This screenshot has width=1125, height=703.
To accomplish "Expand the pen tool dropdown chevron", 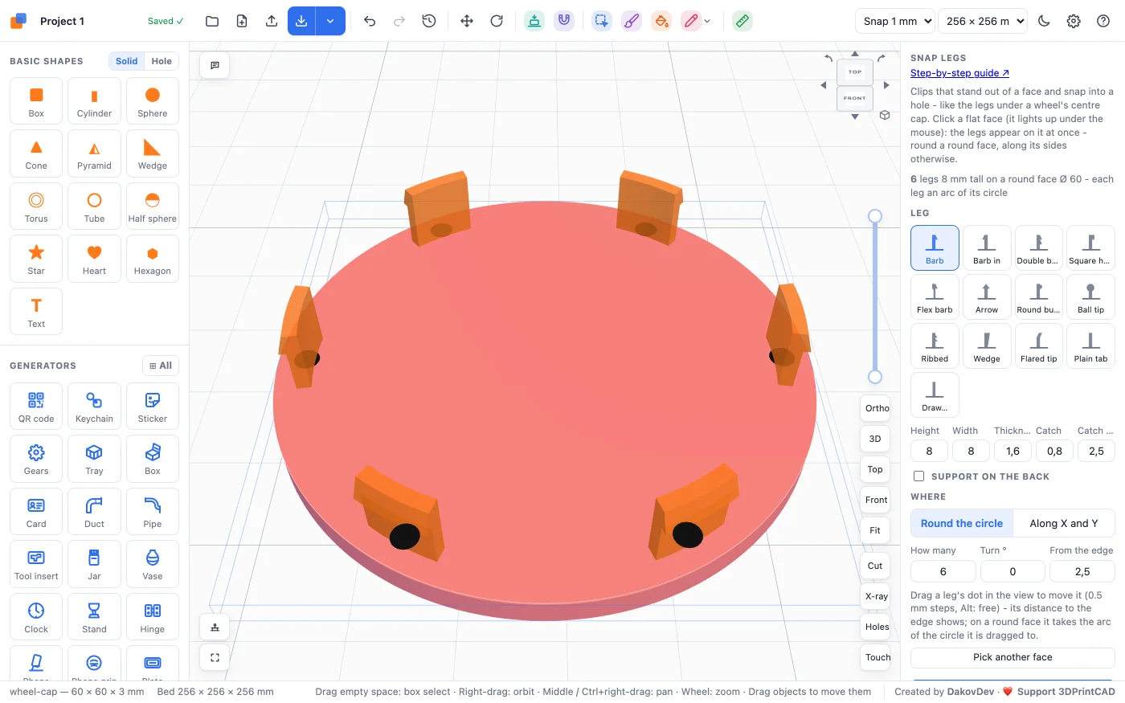I will (707, 22).
